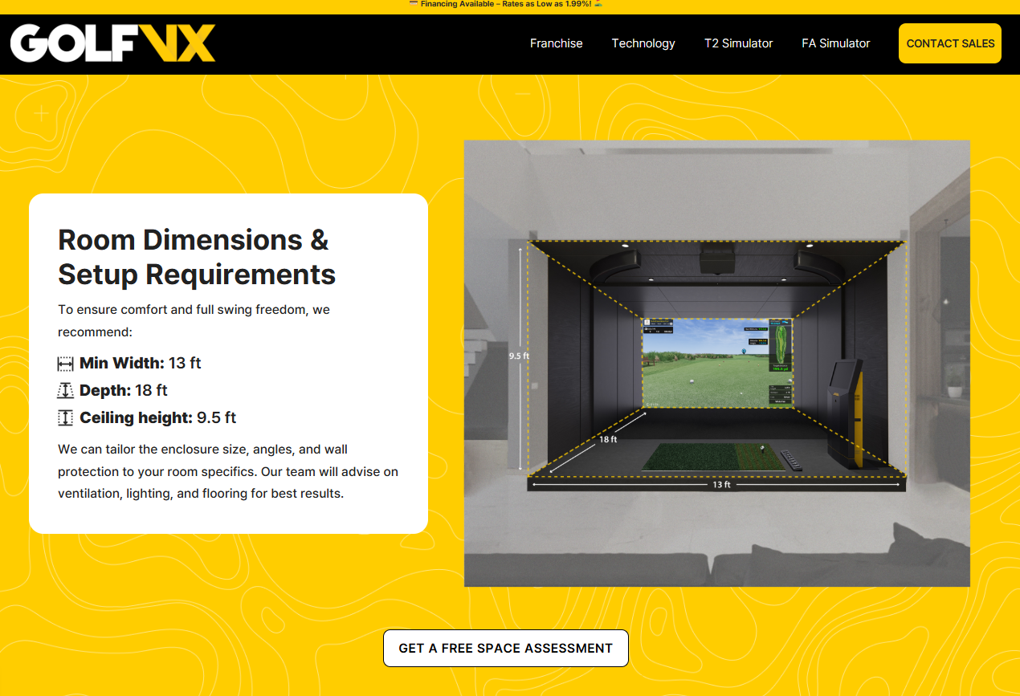Click the Financing Available banner text
This screenshot has width=1020, height=696.
[x=506, y=4]
